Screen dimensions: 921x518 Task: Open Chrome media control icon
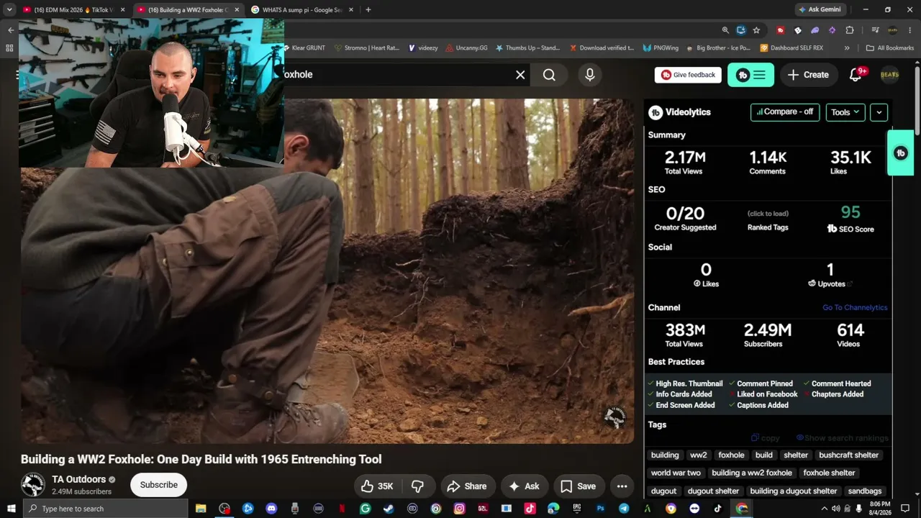click(875, 30)
